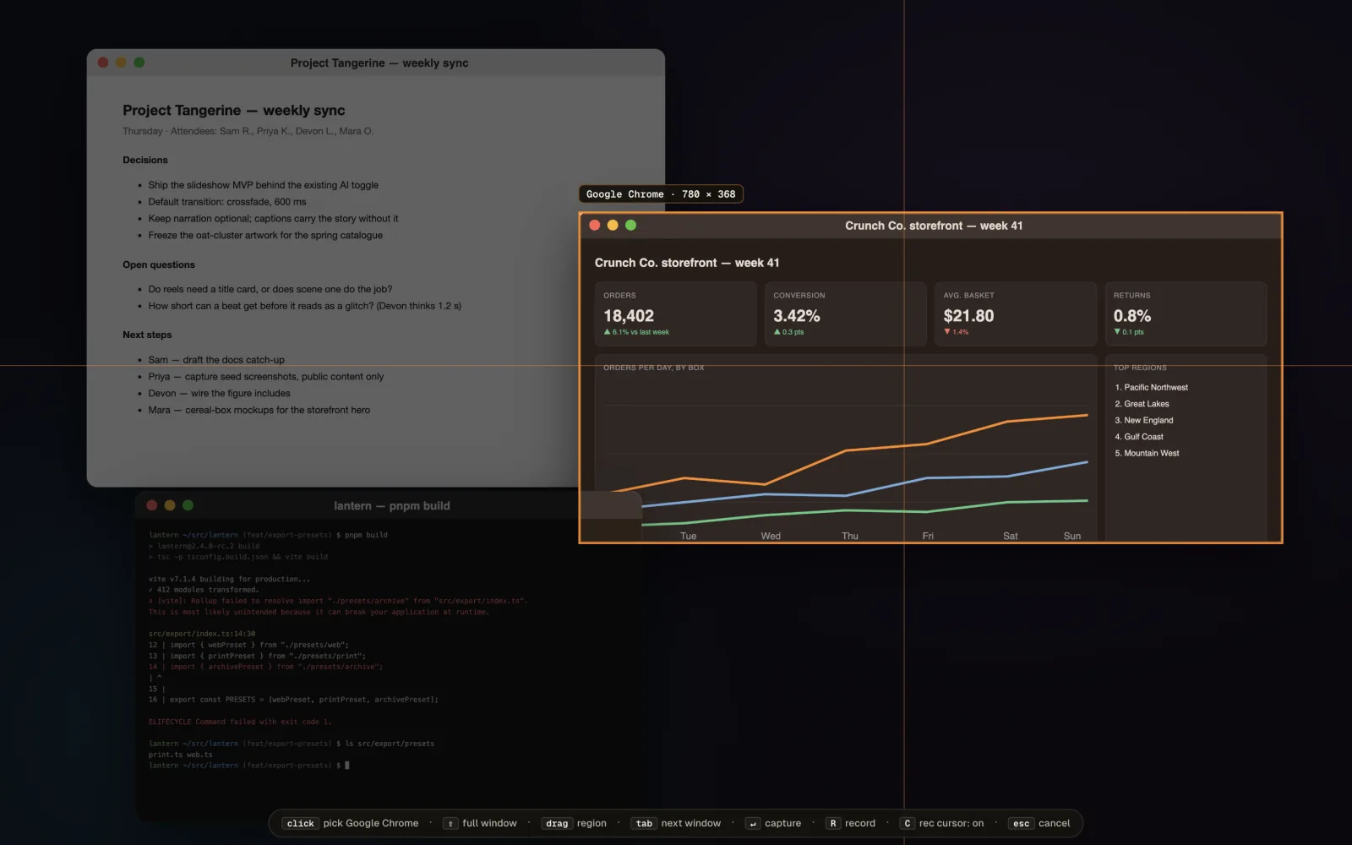
Task: Click the 'Next steps' heading in the notes
Action: tap(147, 335)
